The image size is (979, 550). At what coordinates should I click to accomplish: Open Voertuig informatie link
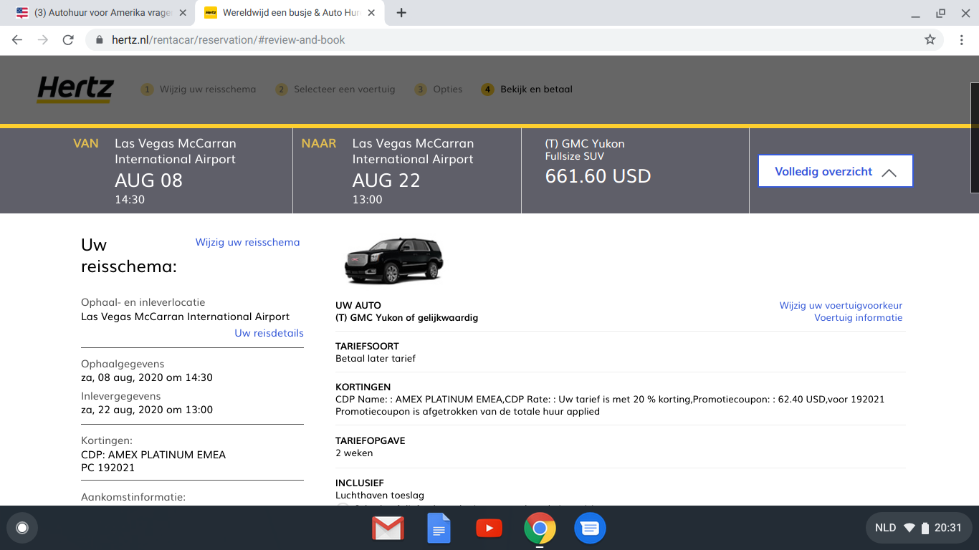[x=858, y=317]
